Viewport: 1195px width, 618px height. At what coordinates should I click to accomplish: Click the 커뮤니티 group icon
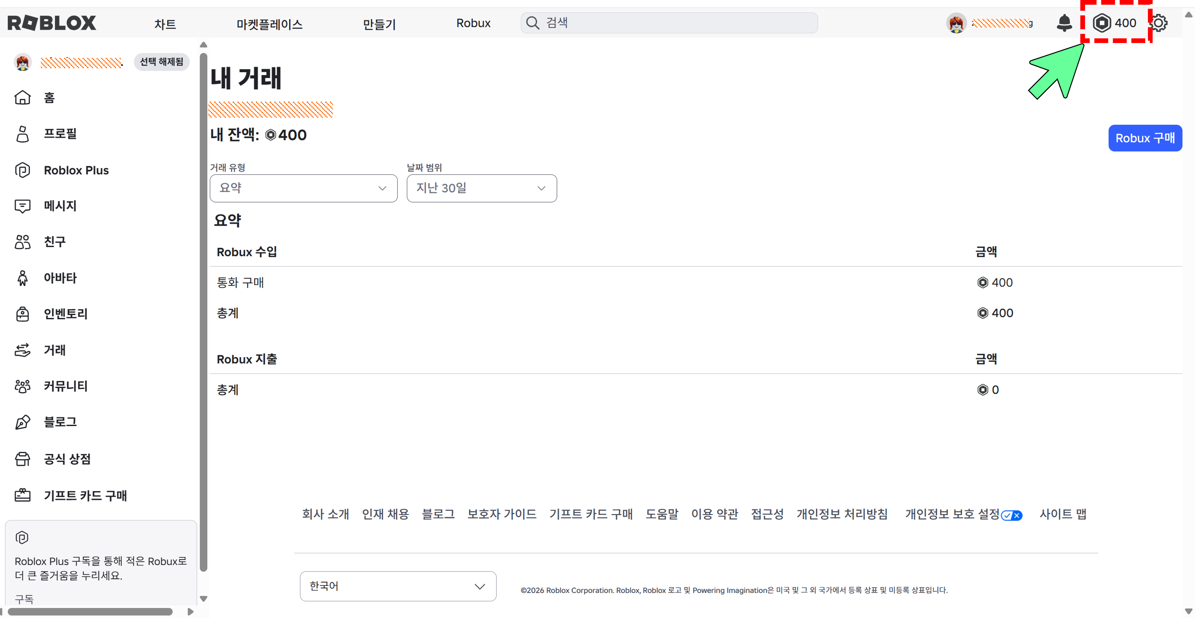pyautogui.click(x=22, y=386)
